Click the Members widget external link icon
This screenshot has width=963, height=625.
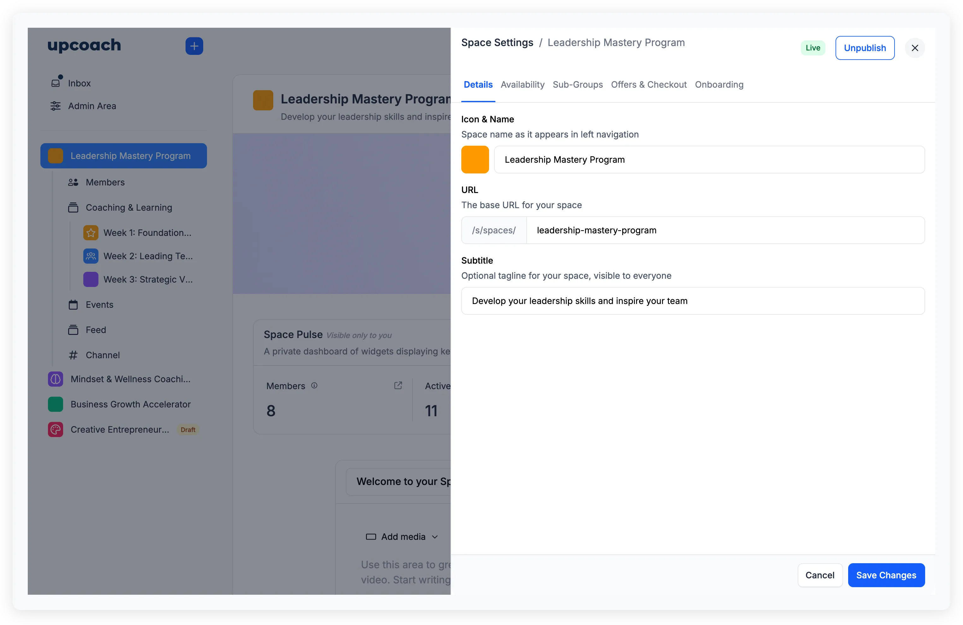point(398,386)
